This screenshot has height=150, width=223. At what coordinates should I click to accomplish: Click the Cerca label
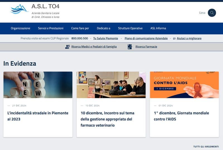[202, 13]
